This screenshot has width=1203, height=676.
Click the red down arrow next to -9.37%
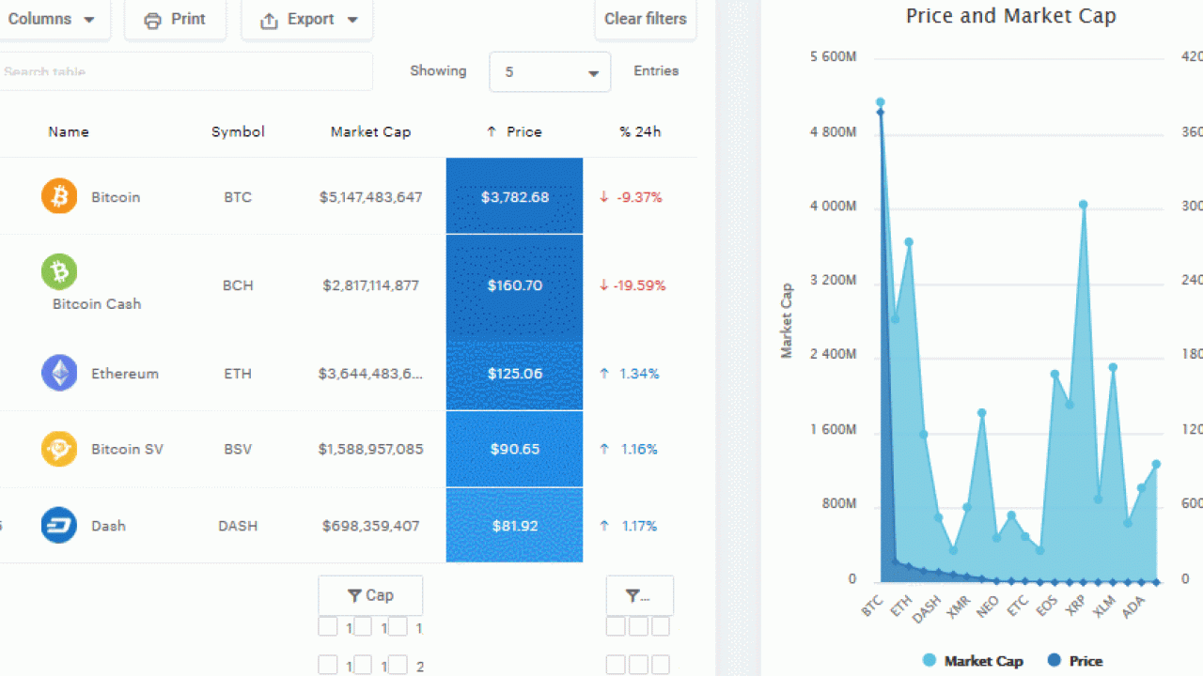pyautogui.click(x=604, y=197)
